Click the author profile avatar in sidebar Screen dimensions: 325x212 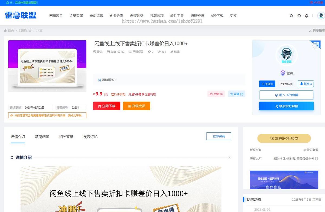[287, 55]
